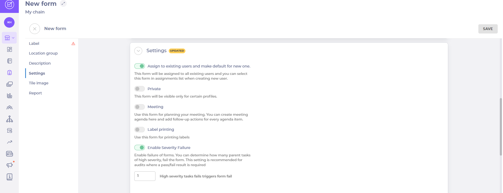Open the store settings icon in sidebar
Image resolution: width=503 pixels, height=193 pixels.
[10, 131]
